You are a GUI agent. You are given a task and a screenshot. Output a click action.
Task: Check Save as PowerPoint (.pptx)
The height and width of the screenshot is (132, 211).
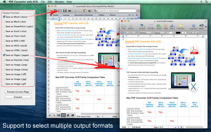pos(4,26)
